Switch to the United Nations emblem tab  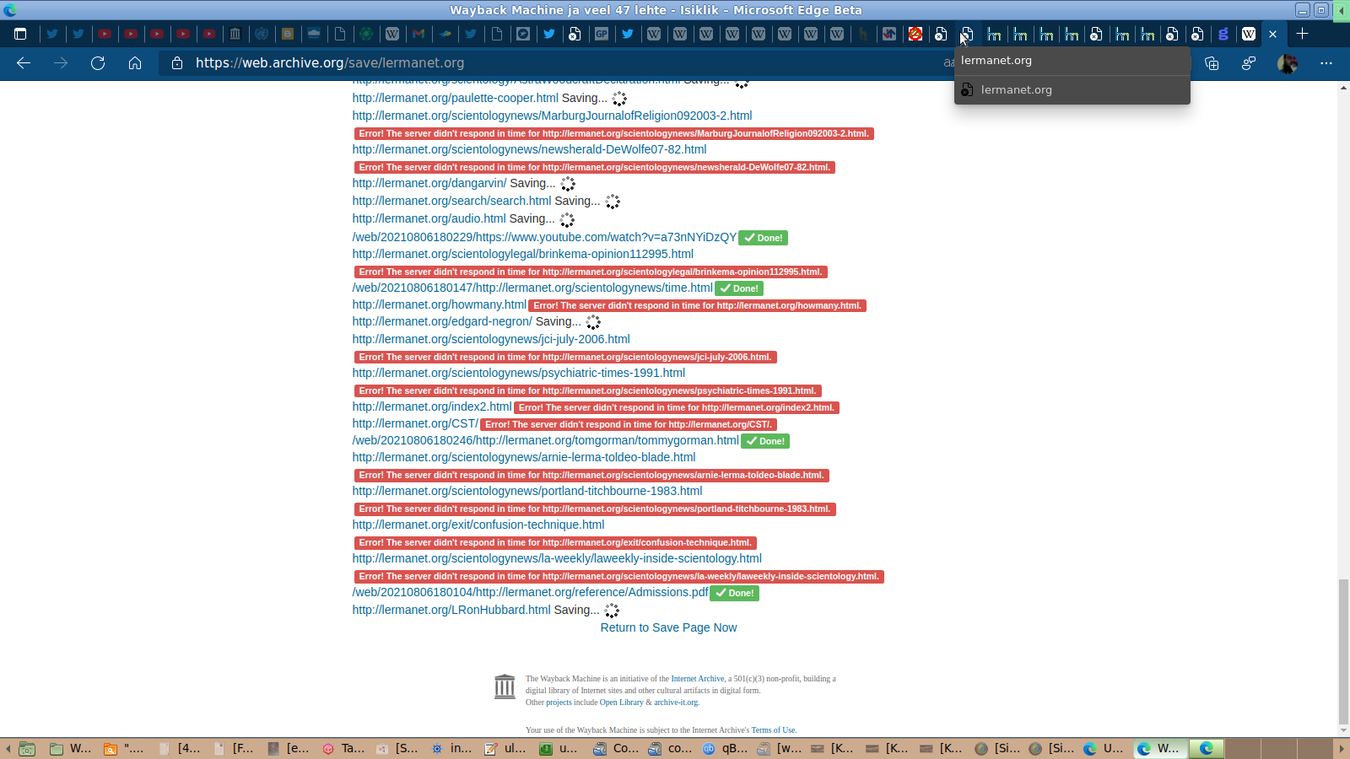262,34
